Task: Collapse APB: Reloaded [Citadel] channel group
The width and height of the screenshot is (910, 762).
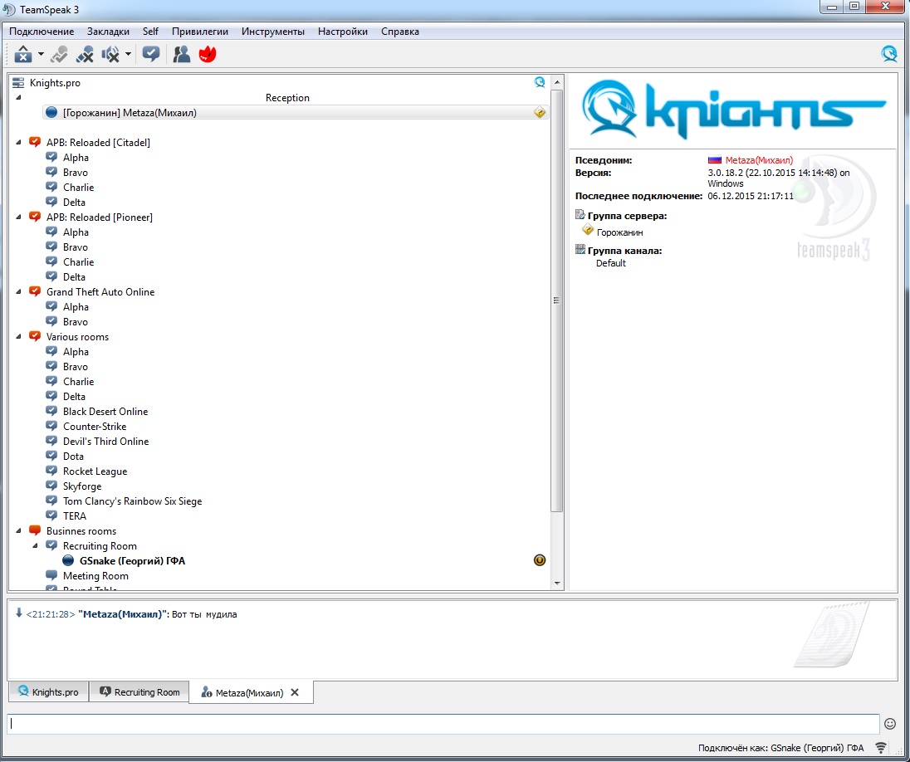Action: (x=18, y=142)
